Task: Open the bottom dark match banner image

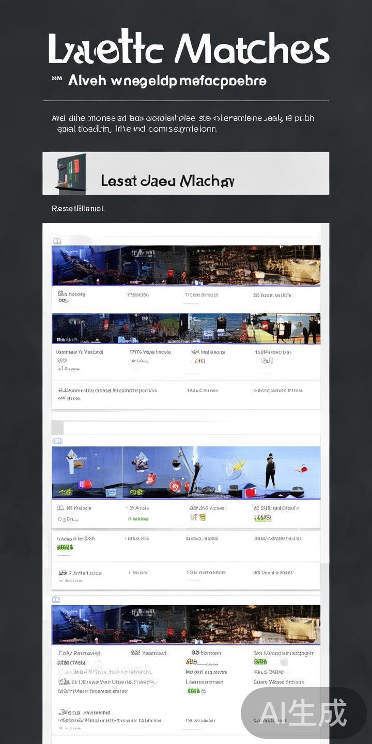Action: [x=185, y=625]
